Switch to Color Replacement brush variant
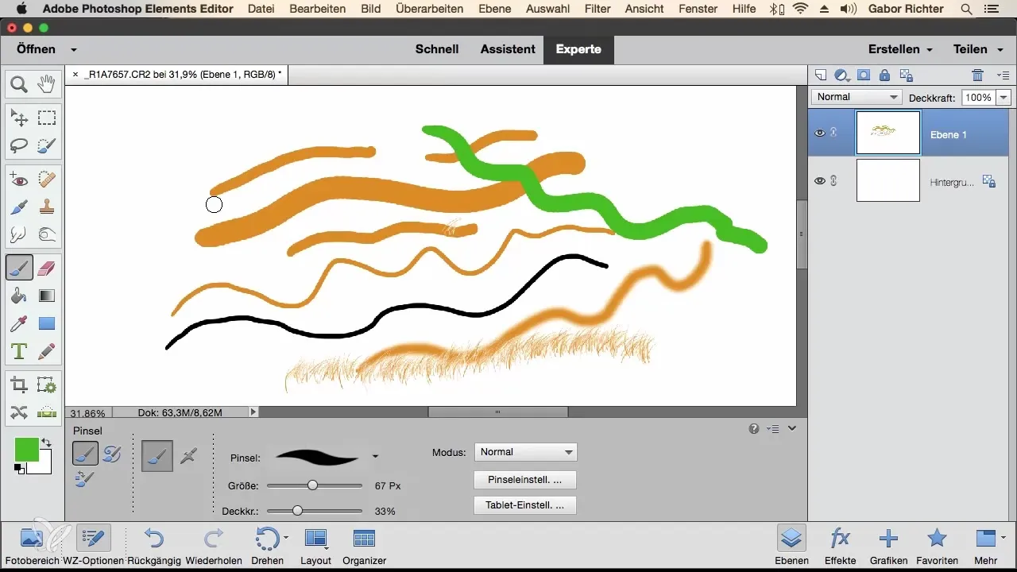 (x=85, y=478)
